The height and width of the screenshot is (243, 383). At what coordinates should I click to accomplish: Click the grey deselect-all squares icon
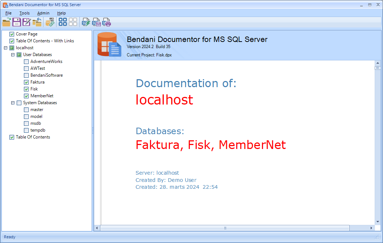[x=73, y=22]
